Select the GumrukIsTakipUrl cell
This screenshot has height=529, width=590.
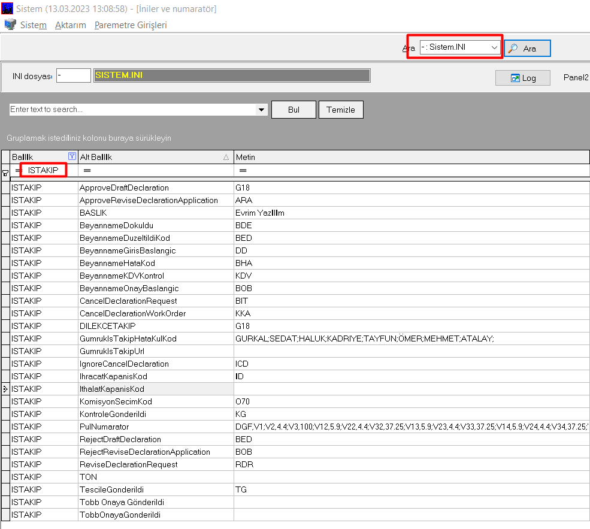(x=156, y=351)
